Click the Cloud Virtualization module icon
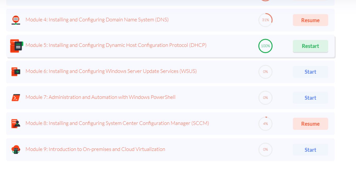The width and height of the screenshot is (356, 170). pos(16,150)
